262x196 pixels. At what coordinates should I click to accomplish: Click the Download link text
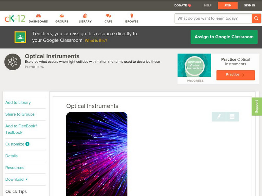click(14, 179)
